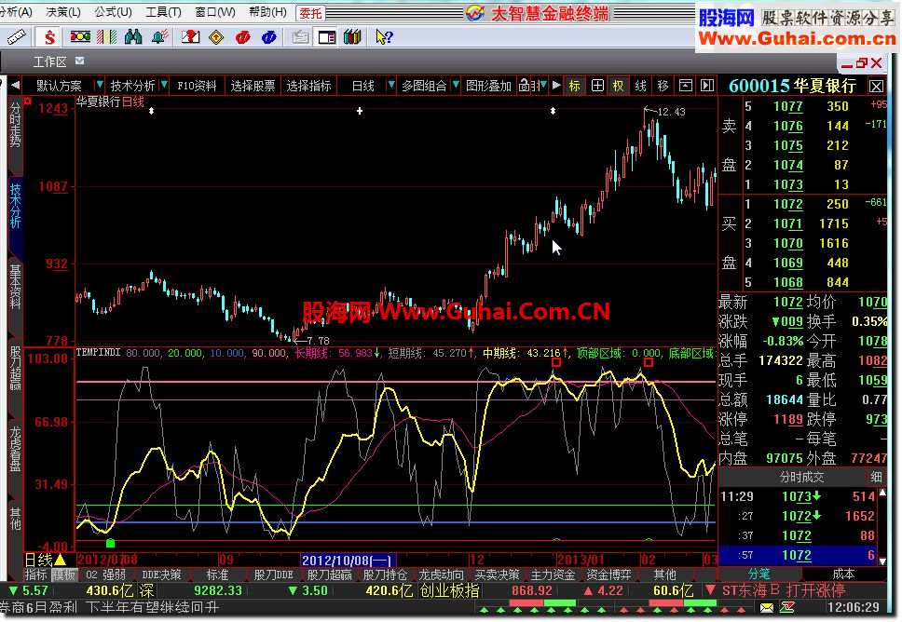Click the red circular info icon
902x622 pixels.
pos(243,37)
